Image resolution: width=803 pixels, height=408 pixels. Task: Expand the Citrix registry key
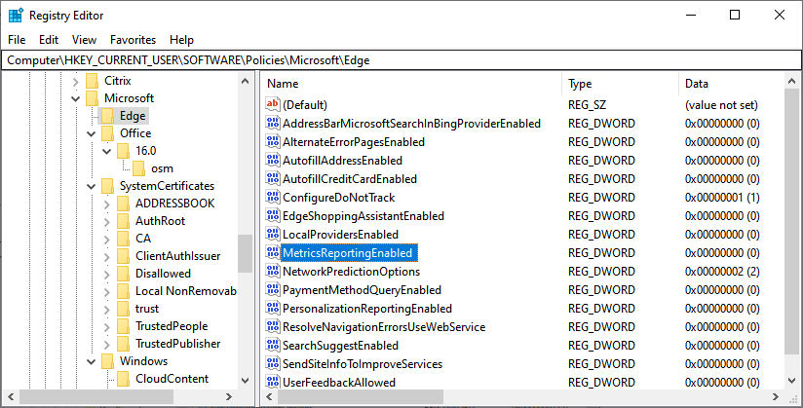click(x=76, y=81)
